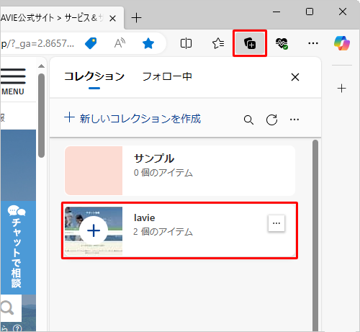Viewport: 360px width, 332px height.
Task: Click page scrollbar up arrow
Action: [x=42, y=66]
